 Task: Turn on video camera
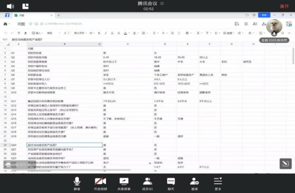point(100,183)
